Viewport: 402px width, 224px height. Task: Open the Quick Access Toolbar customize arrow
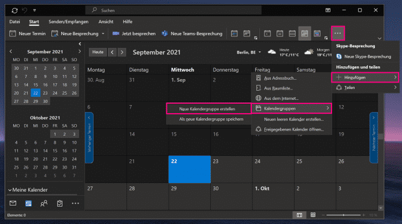click(x=34, y=10)
